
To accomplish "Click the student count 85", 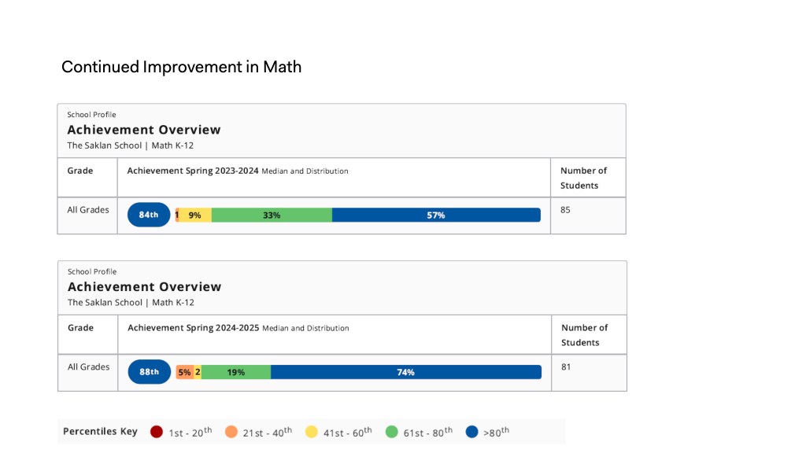I will pos(566,210).
